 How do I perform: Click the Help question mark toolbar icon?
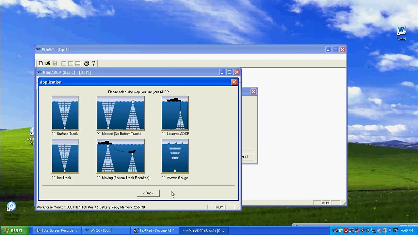pos(93,63)
